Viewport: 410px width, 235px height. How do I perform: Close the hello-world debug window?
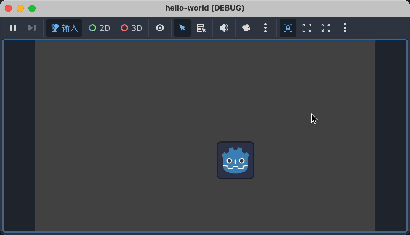(8, 8)
